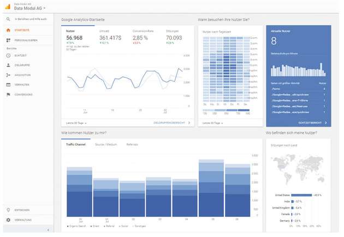Viewport: 344px width, 237px height.
Task: Click the darkest heatmap legend color swatch
Action: point(244,110)
